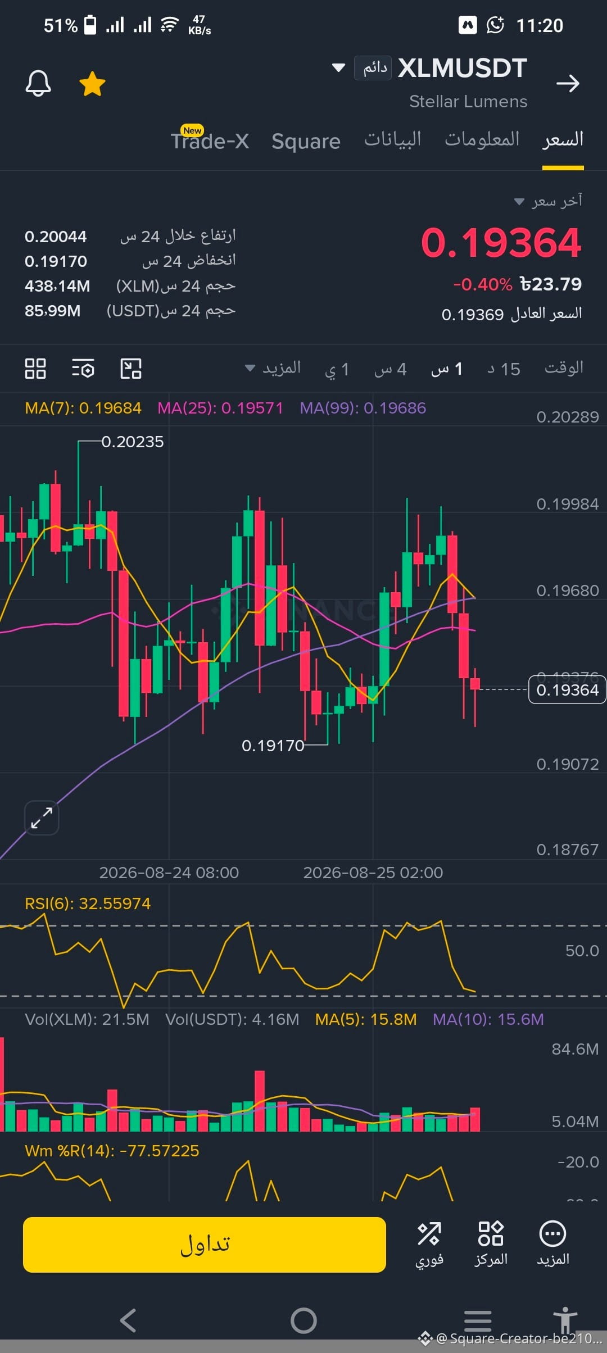Tap the MA(7) indicator value
The width and height of the screenshot is (607, 1353).
pos(83,408)
